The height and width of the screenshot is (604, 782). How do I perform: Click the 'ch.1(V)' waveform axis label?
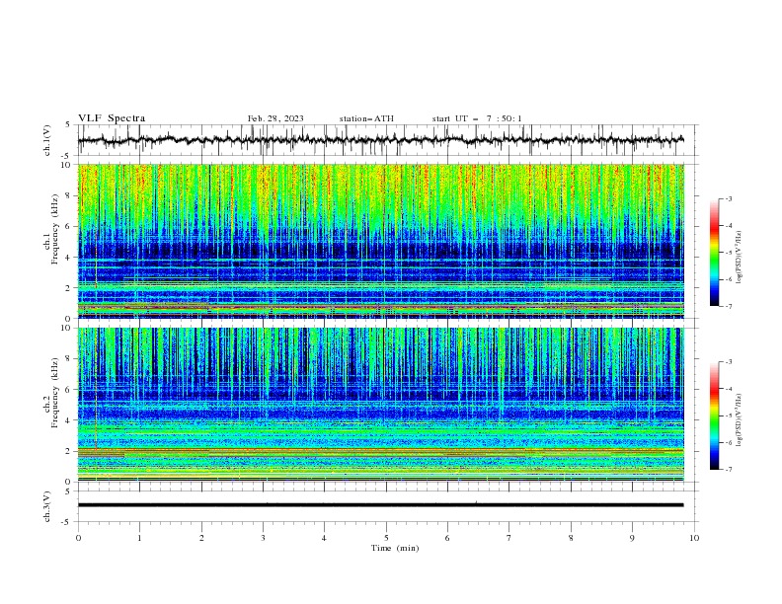pos(47,140)
